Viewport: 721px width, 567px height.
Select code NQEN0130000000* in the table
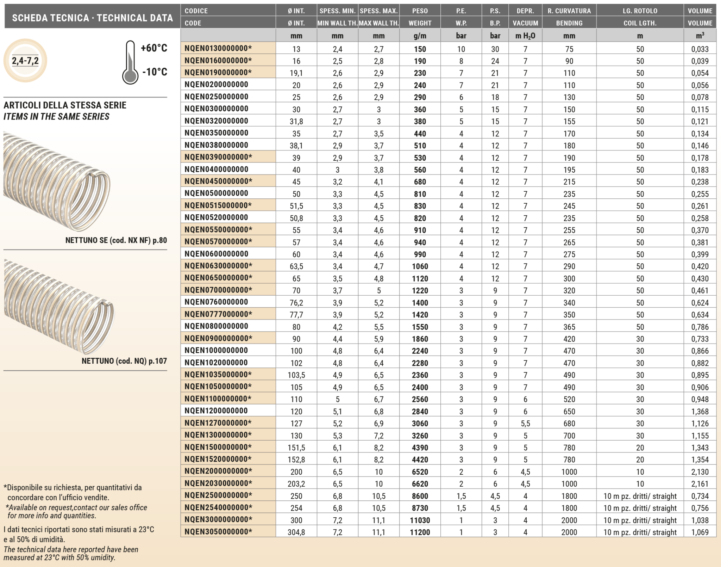pyautogui.click(x=218, y=48)
